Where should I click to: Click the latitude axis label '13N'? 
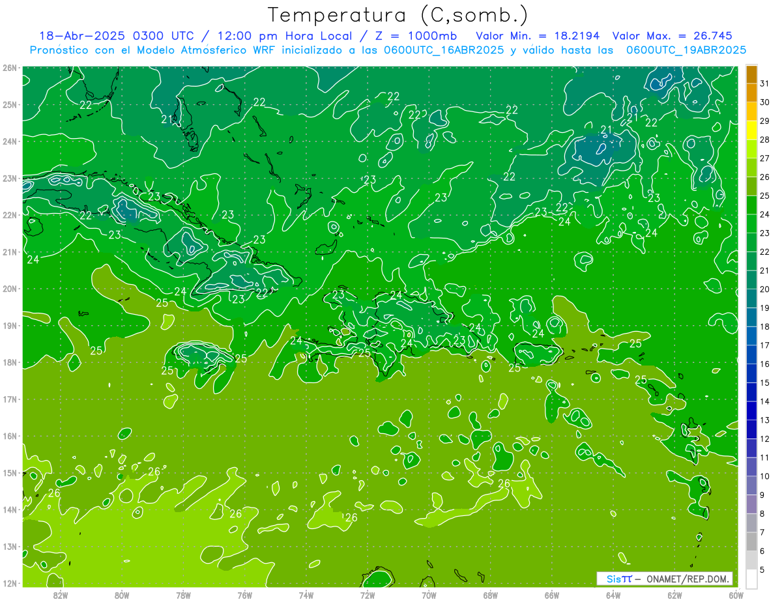coord(9,547)
